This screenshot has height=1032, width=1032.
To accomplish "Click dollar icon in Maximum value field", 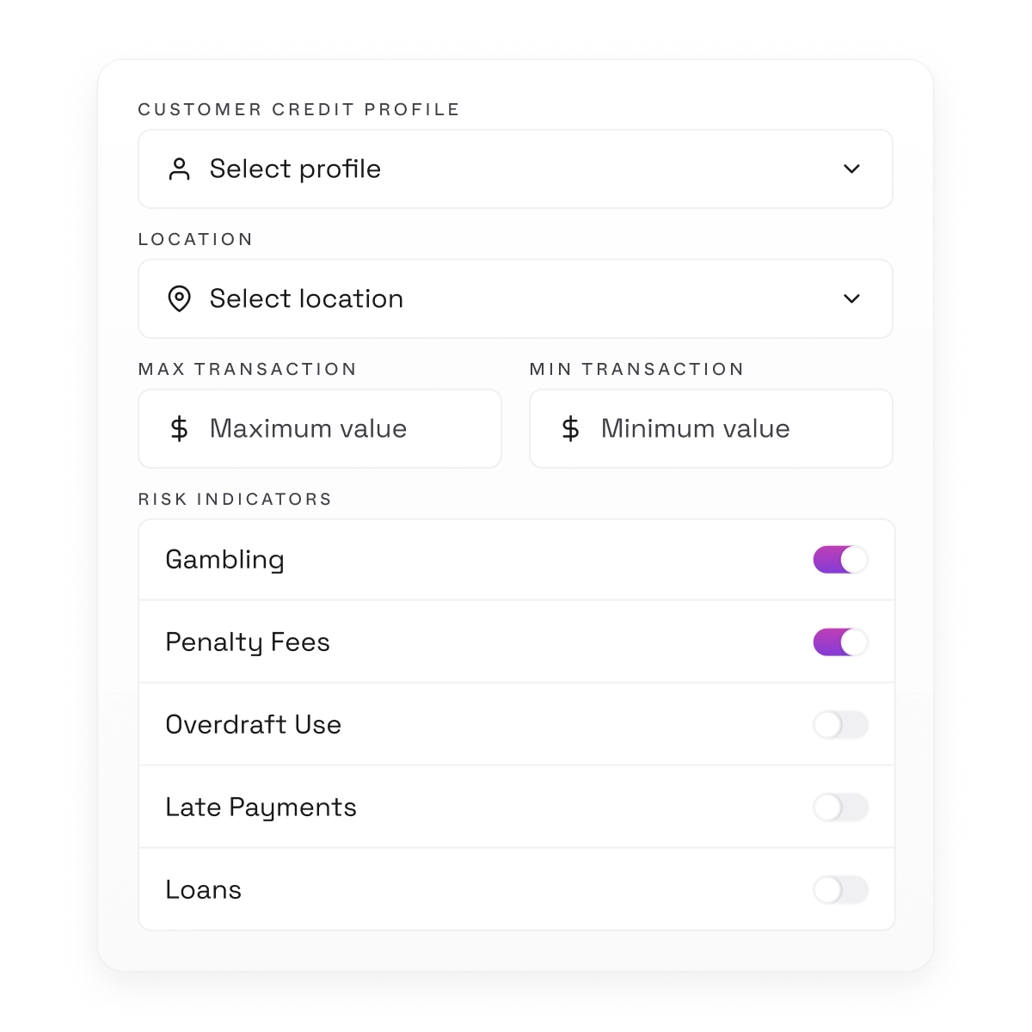I will coord(179,428).
